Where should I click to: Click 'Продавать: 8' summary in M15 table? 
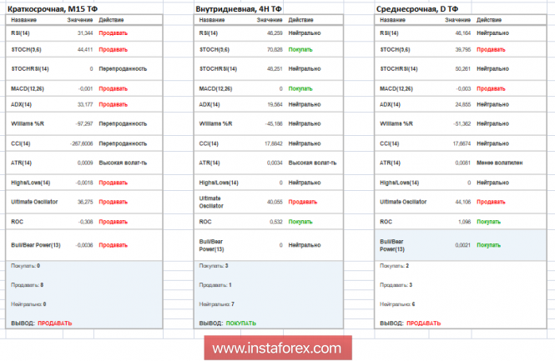point(28,285)
